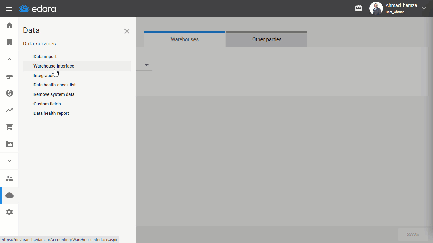
Task: Open the warehouse selection dropdown arrow
Action: 147,65
